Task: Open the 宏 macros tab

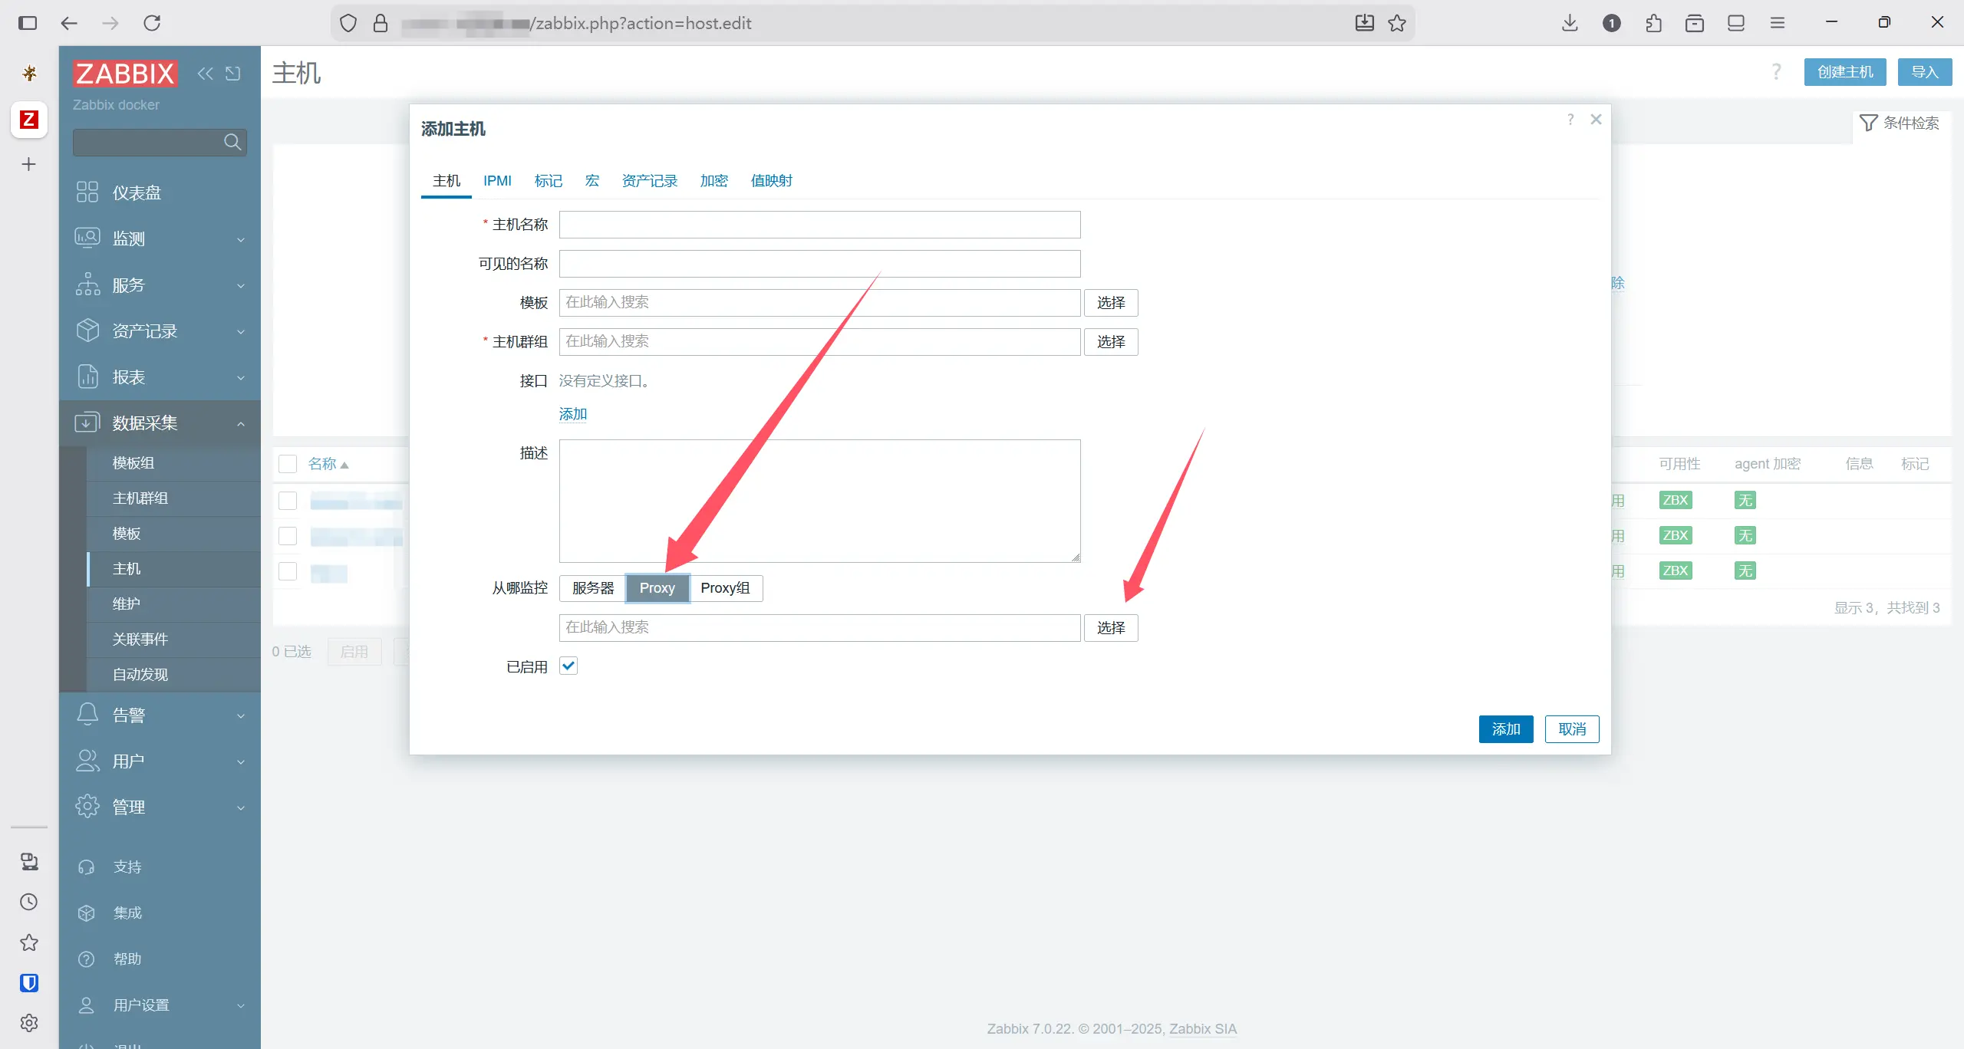Action: [592, 181]
